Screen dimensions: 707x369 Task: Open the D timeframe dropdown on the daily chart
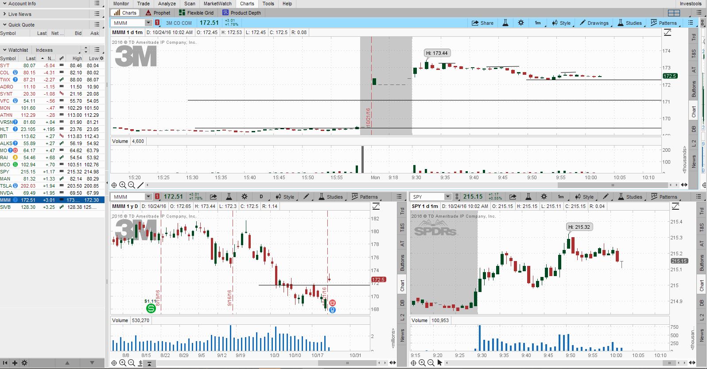tap(261, 197)
